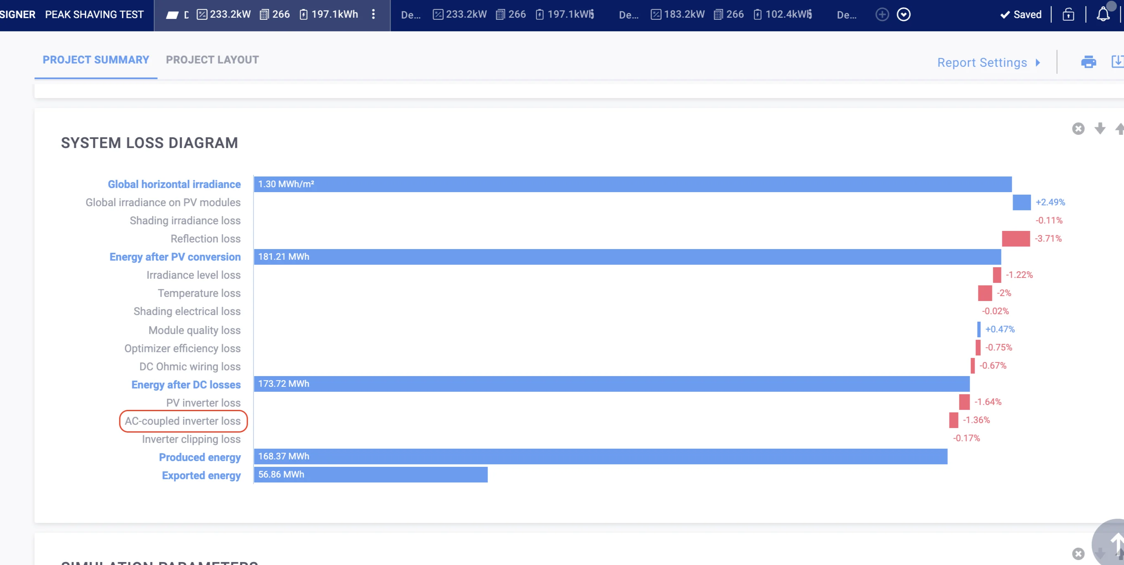The image size is (1124, 565).
Task: Click the fourth design tab labeled De...
Action: [846, 15]
